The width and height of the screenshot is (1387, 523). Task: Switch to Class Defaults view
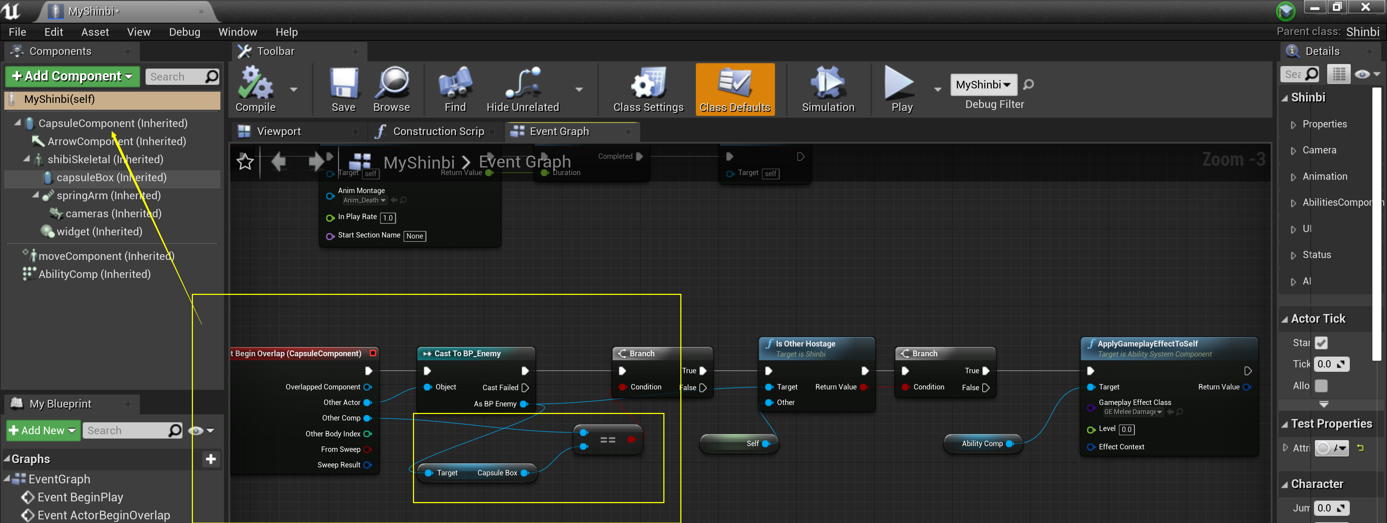tap(735, 89)
